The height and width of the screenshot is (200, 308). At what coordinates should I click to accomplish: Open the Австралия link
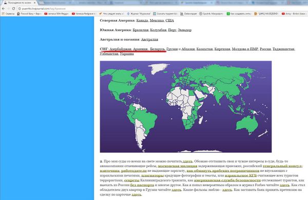(149, 39)
